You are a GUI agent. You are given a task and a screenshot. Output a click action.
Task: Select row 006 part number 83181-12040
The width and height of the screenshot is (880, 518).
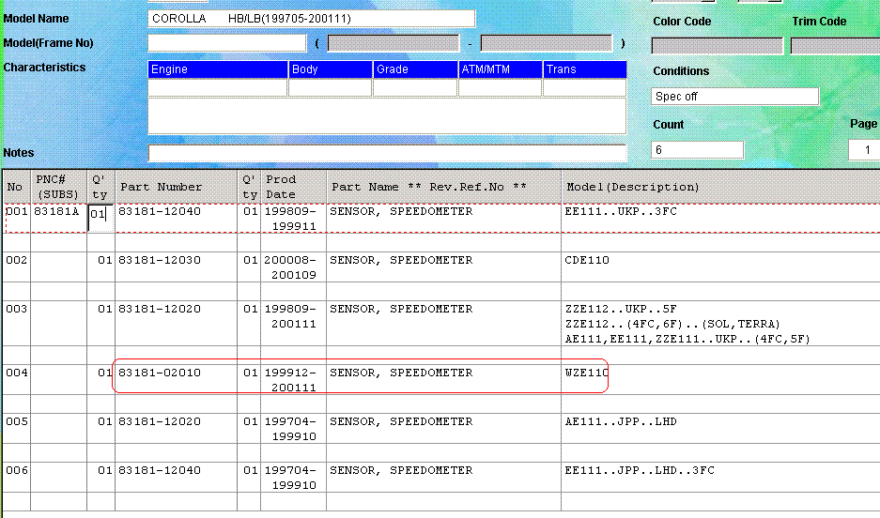(x=160, y=471)
